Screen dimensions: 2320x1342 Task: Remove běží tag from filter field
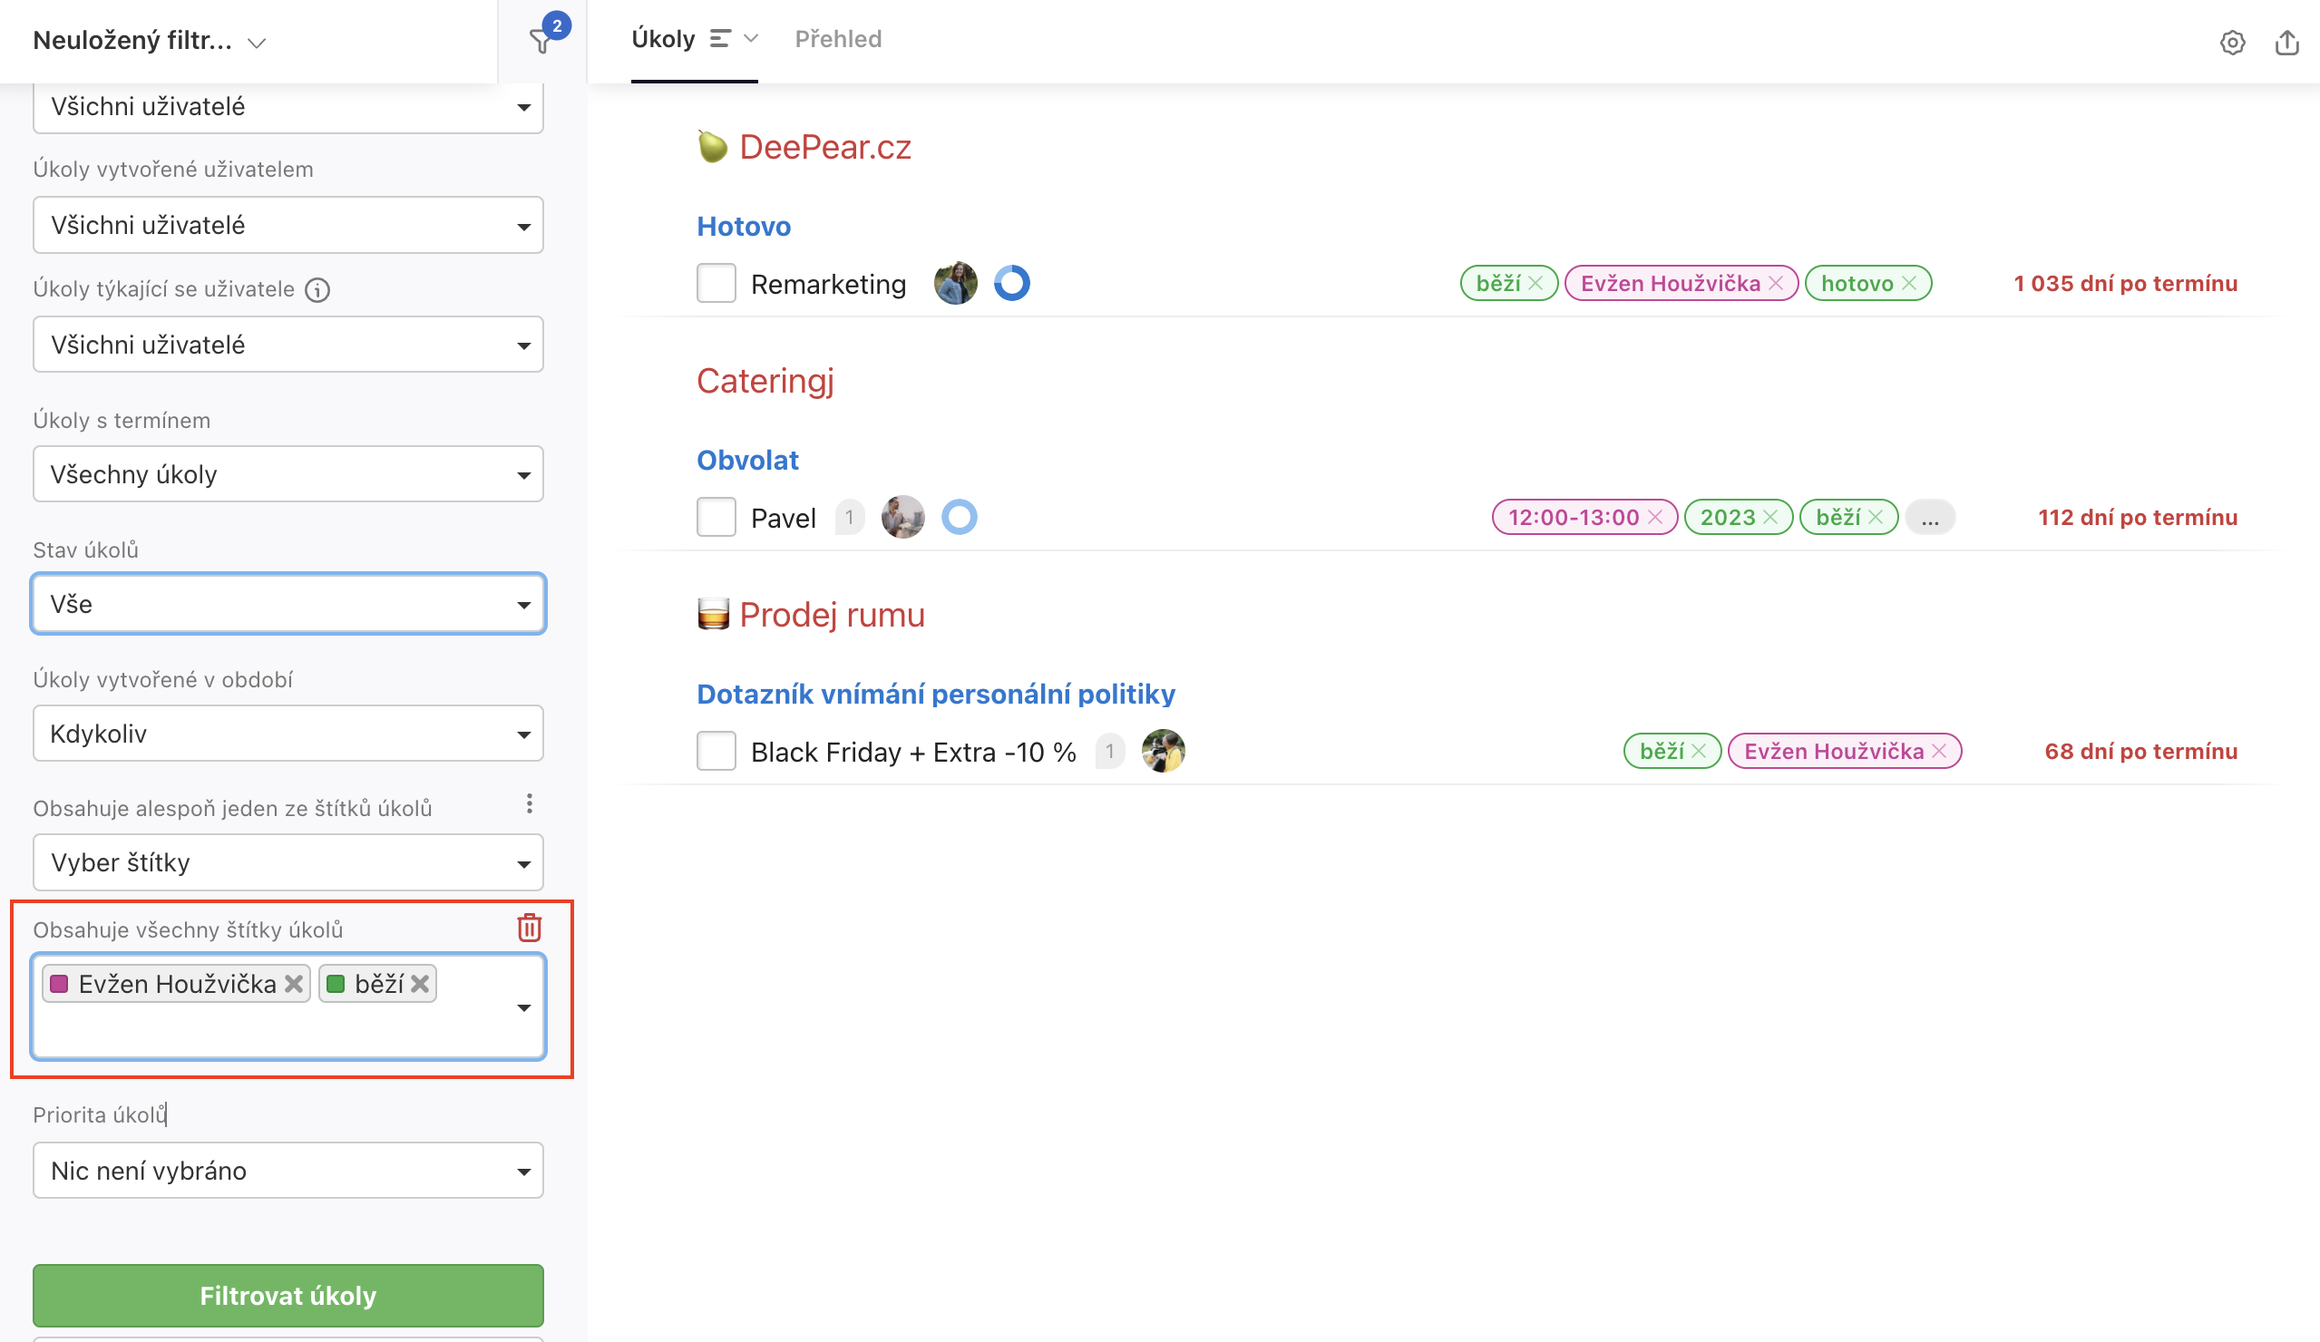(420, 984)
